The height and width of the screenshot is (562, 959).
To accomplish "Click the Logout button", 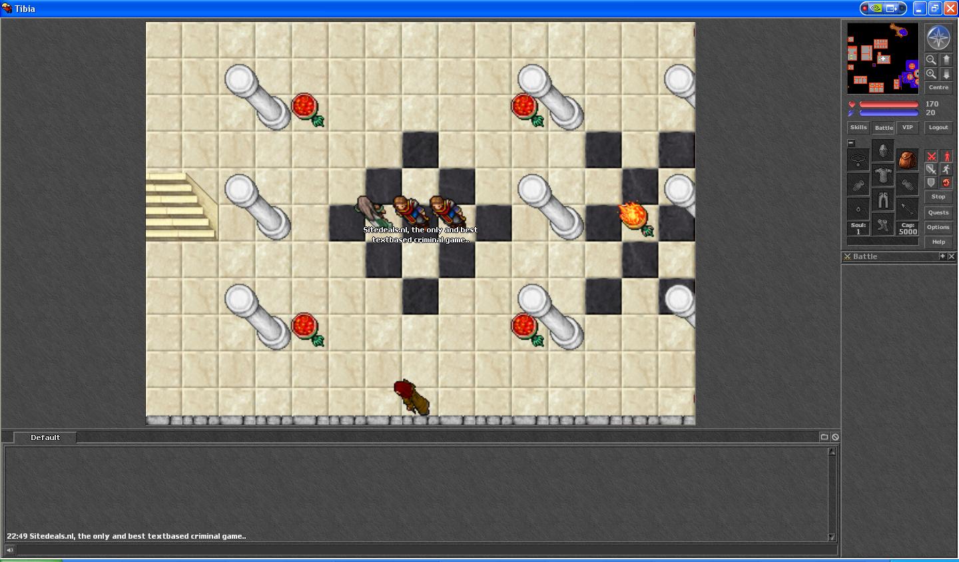I will coord(938,127).
